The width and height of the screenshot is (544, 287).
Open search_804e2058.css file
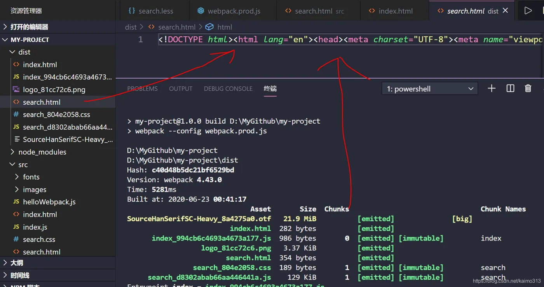pos(58,114)
